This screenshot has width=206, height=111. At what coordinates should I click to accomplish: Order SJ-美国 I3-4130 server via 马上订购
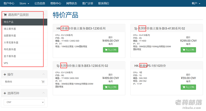point(188,50)
